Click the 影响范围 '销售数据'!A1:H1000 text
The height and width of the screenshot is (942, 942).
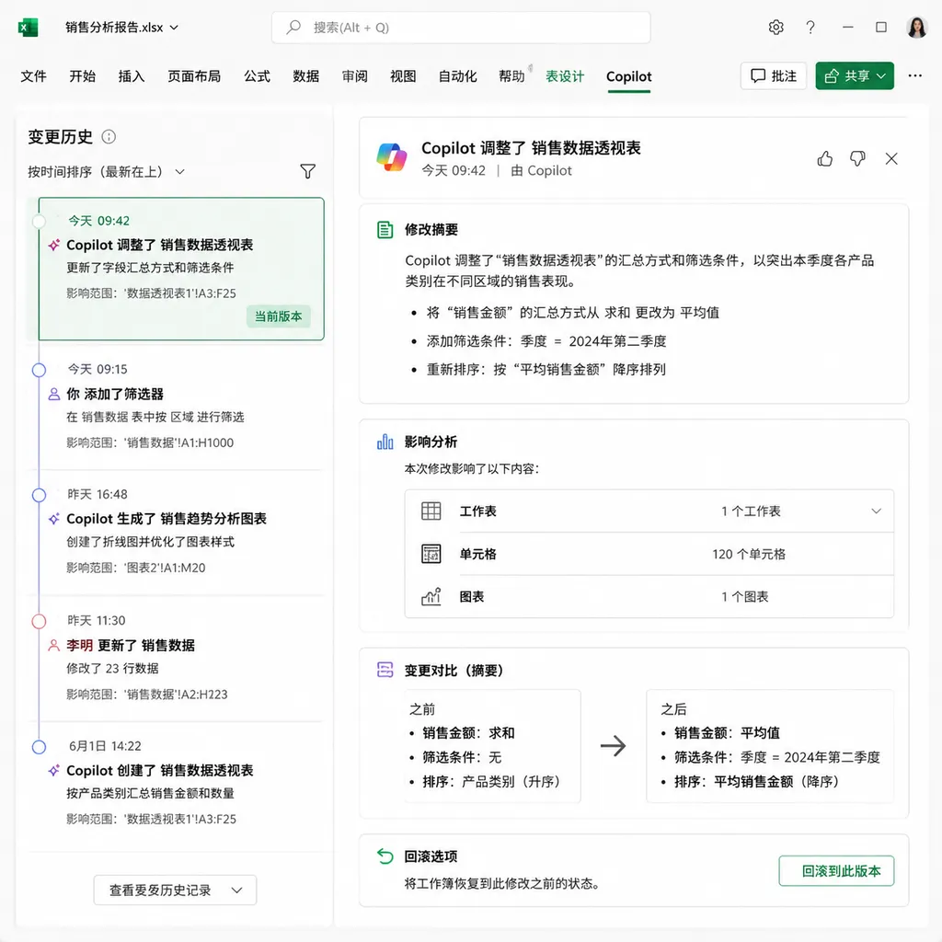[150, 442]
